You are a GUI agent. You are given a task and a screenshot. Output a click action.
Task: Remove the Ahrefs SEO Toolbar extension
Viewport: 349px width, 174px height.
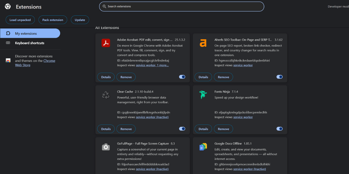tap(224, 77)
